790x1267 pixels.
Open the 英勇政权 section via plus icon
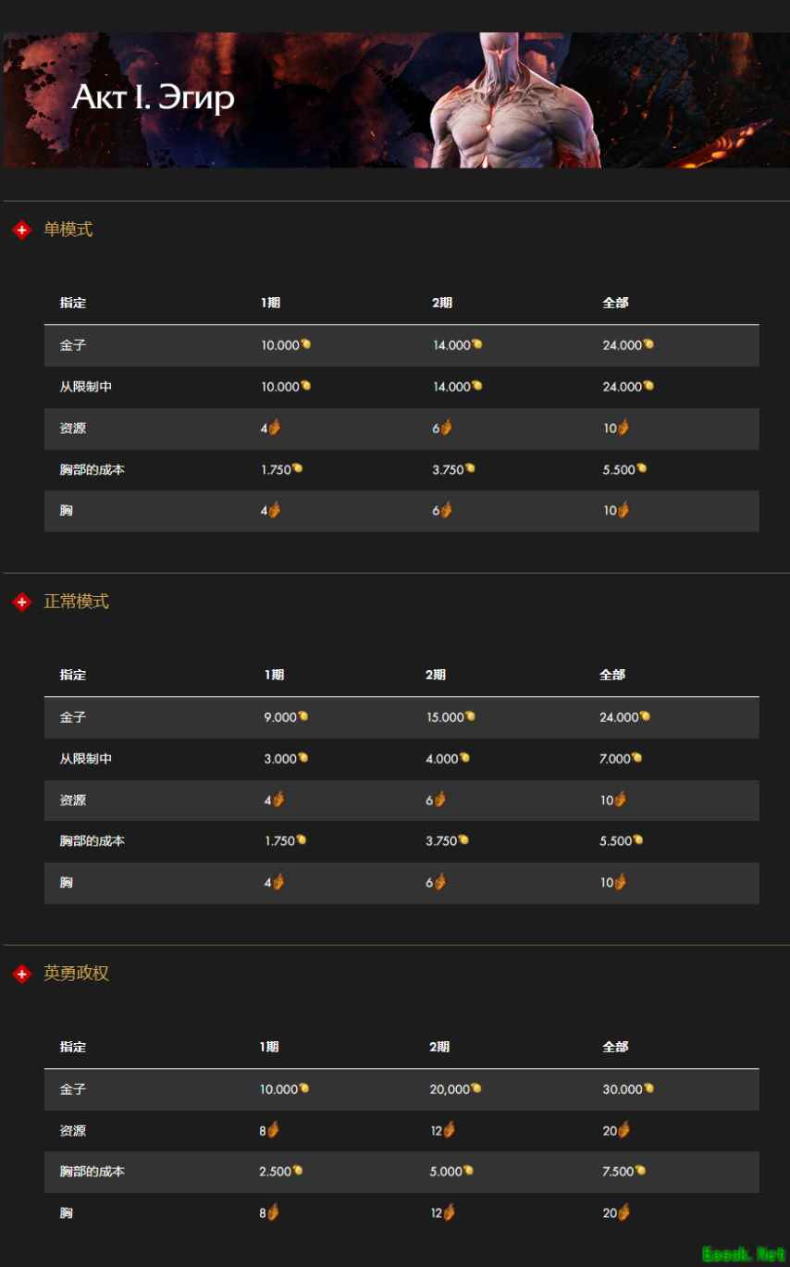pyautogui.click(x=22, y=975)
